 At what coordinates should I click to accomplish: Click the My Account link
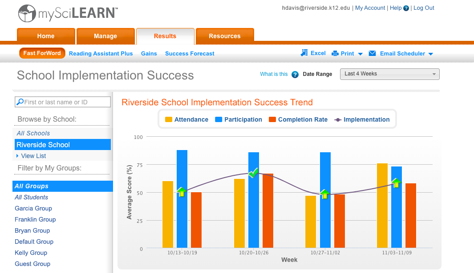(370, 8)
